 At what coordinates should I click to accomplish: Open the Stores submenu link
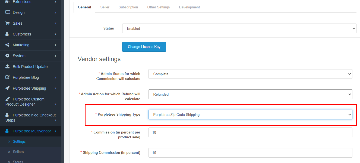click(18, 161)
